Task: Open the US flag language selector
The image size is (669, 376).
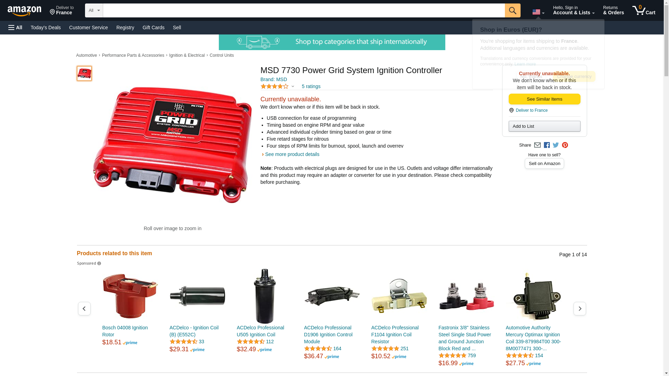Action: [538, 12]
